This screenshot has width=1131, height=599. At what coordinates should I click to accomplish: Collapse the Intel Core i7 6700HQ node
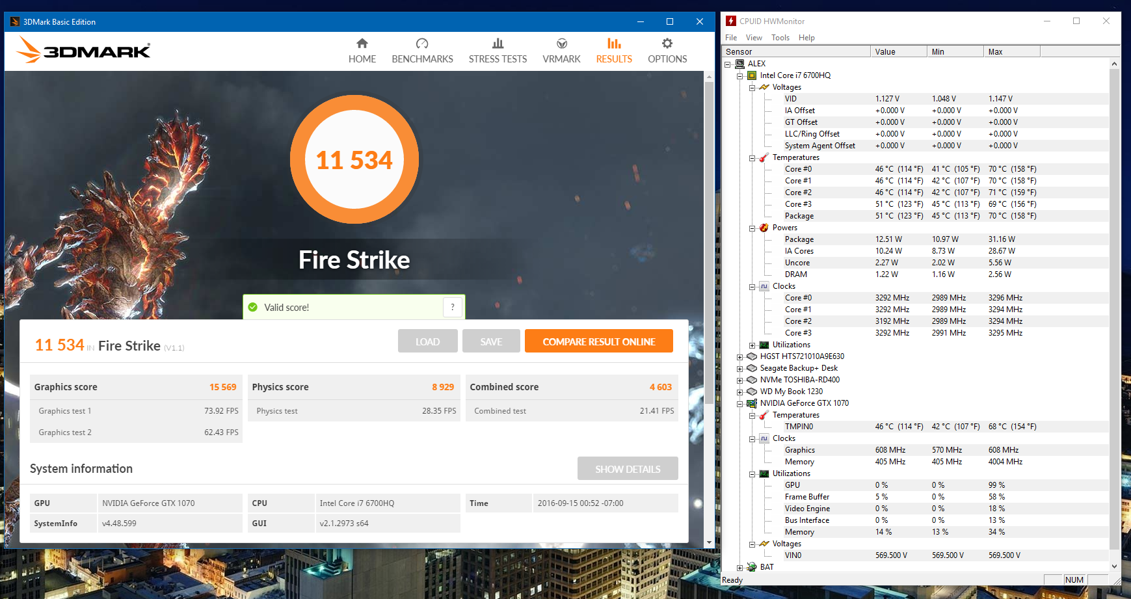739,75
